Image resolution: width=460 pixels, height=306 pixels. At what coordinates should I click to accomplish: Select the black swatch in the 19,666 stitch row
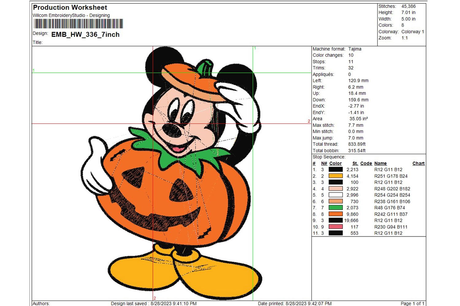click(x=335, y=220)
